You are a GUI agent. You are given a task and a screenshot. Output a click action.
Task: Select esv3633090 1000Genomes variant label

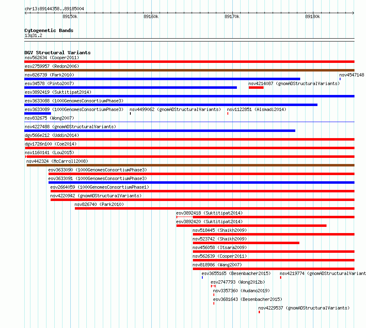tap(97, 170)
